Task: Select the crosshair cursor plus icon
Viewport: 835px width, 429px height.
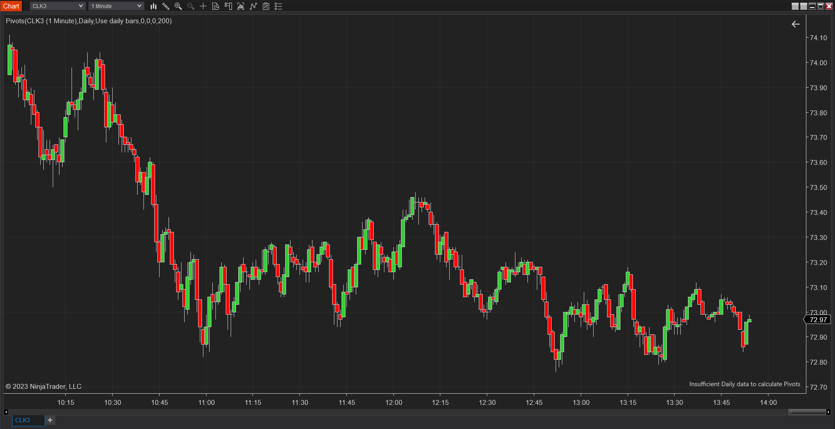Action: pyautogui.click(x=203, y=6)
